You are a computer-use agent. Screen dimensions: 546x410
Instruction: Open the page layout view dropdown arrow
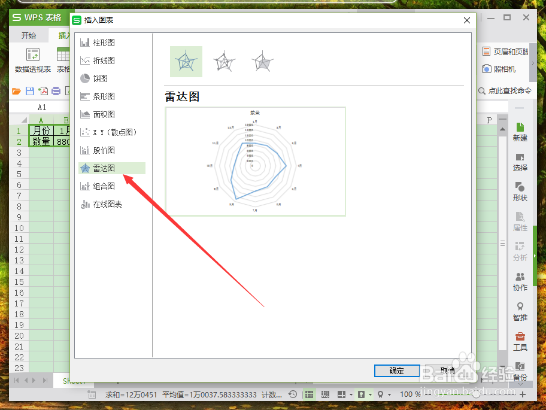[x=350, y=394]
